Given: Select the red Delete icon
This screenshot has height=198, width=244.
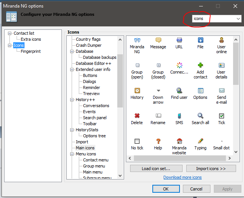Looking at the screenshot, I should pos(137,116).
